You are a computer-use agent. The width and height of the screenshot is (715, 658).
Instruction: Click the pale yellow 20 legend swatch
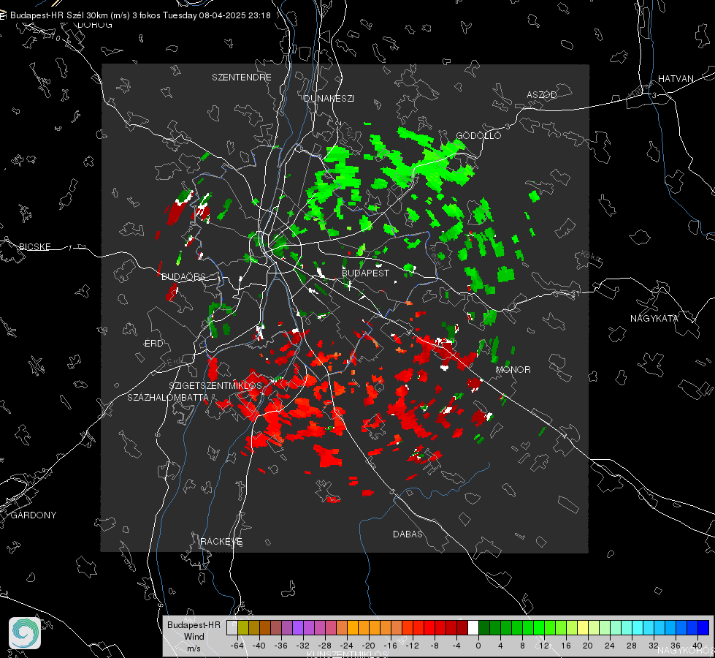pos(583,628)
